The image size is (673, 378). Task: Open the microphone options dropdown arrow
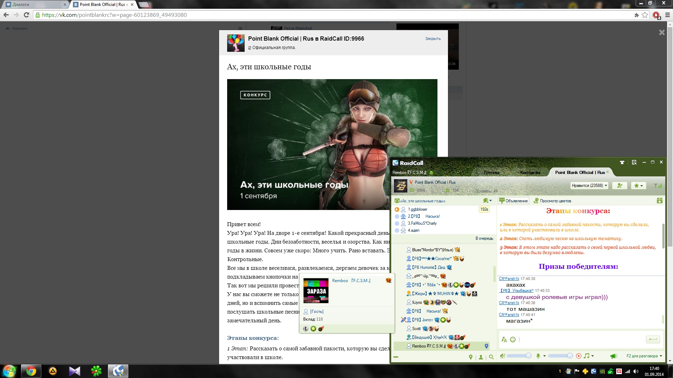[544, 356]
